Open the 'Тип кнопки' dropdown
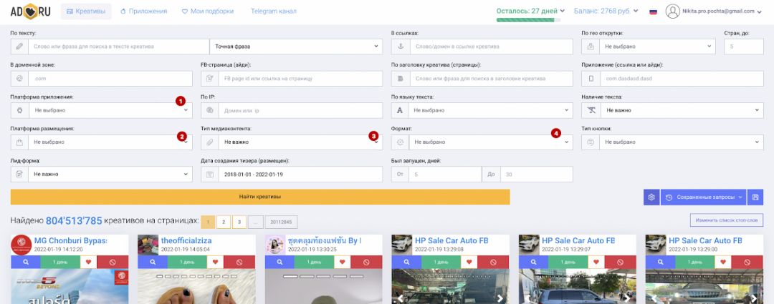774x304 pixels. [x=672, y=142]
